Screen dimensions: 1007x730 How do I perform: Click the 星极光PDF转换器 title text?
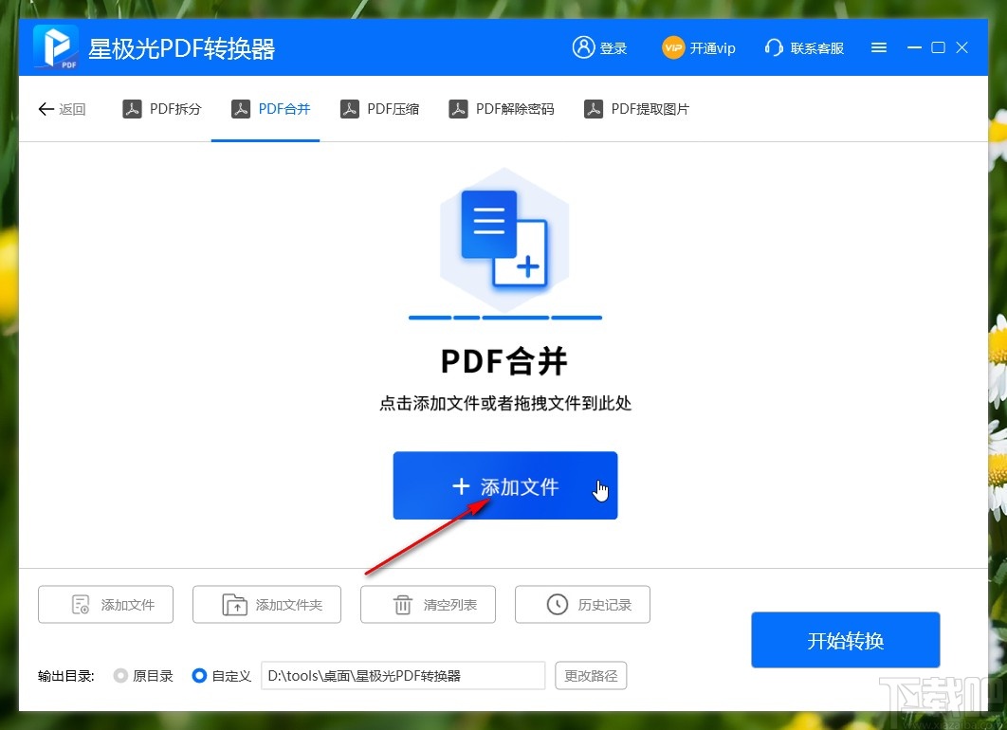(x=182, y=48)
